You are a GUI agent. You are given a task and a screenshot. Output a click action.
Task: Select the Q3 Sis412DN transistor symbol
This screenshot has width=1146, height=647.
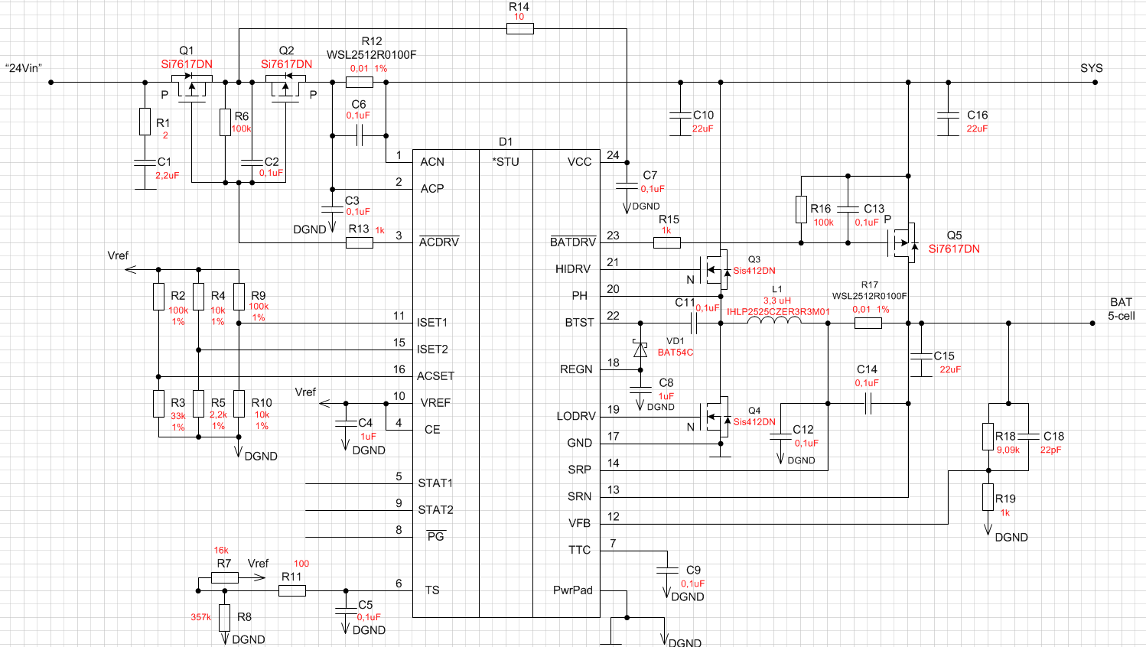point(718,269)
